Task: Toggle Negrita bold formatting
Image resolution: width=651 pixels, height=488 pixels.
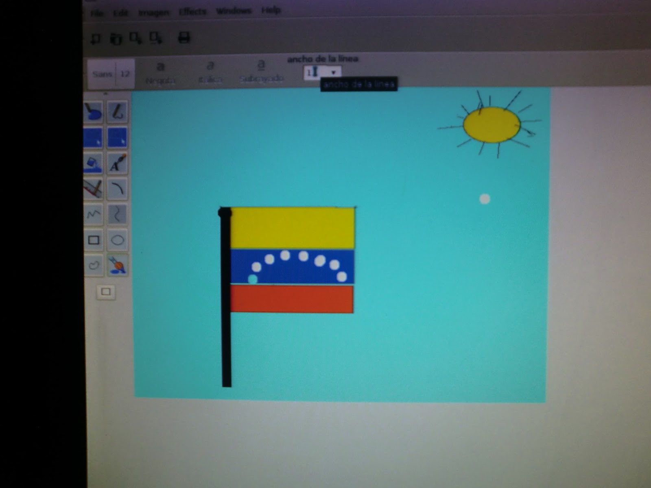Action: click(161, 73)
